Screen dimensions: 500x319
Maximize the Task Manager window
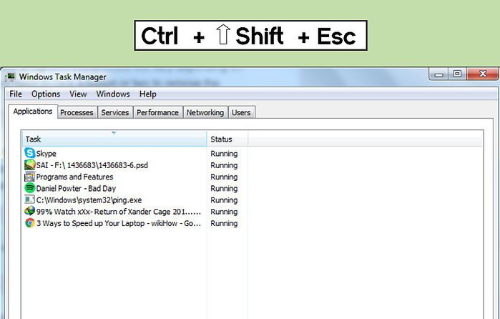(457, 74)
